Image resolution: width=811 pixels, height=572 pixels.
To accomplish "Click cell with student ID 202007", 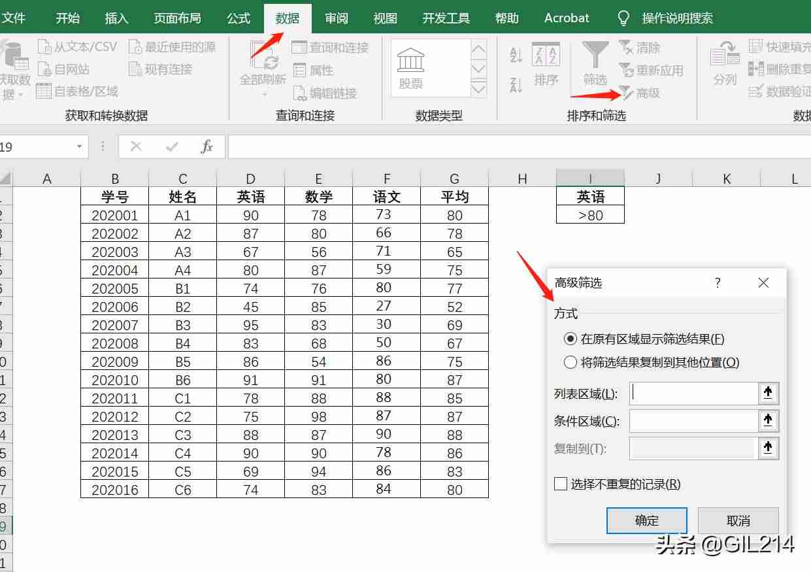I will (115, 325).
